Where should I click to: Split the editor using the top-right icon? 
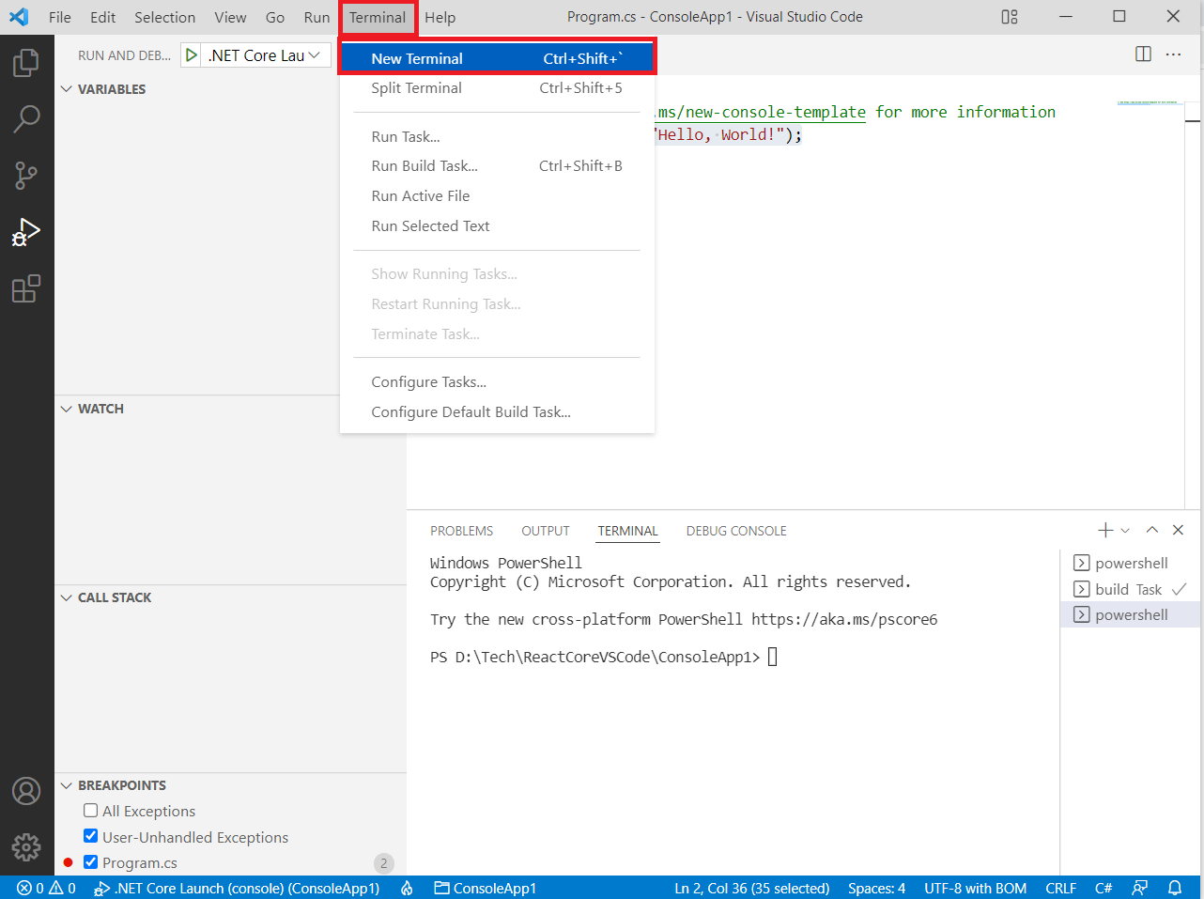1143,54
